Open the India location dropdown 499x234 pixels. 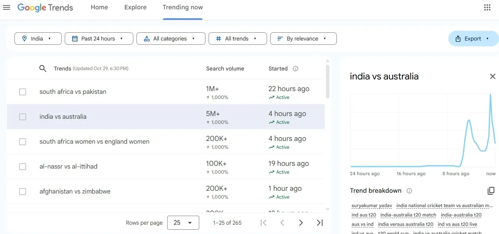pyautogui.click(x=38, y=39)
